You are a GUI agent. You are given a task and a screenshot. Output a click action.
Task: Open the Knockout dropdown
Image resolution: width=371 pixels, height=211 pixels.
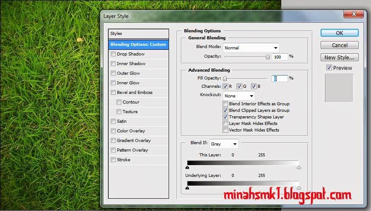point(239,96)
